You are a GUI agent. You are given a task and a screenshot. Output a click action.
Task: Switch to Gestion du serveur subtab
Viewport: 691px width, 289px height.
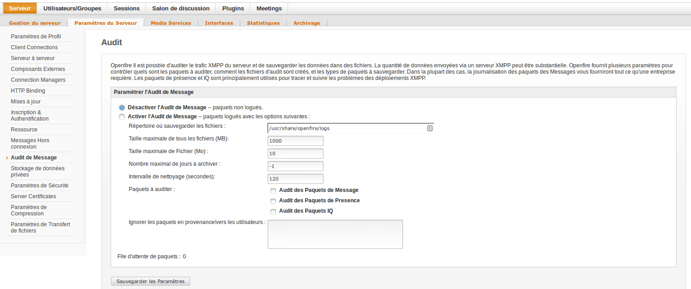(35, 23)
